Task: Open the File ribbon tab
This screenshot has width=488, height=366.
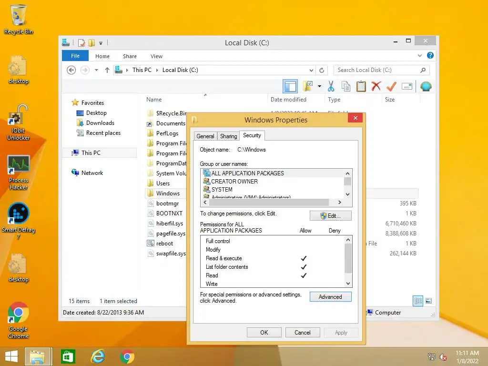Action: 75,56
